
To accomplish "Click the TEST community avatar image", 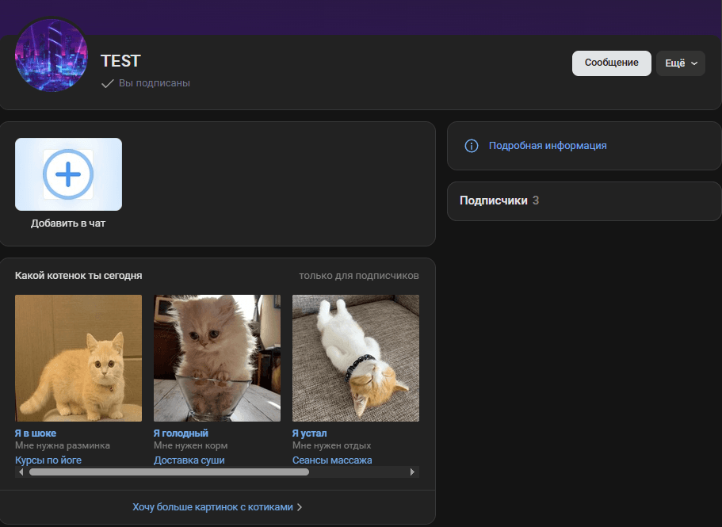I will [51, 55].
